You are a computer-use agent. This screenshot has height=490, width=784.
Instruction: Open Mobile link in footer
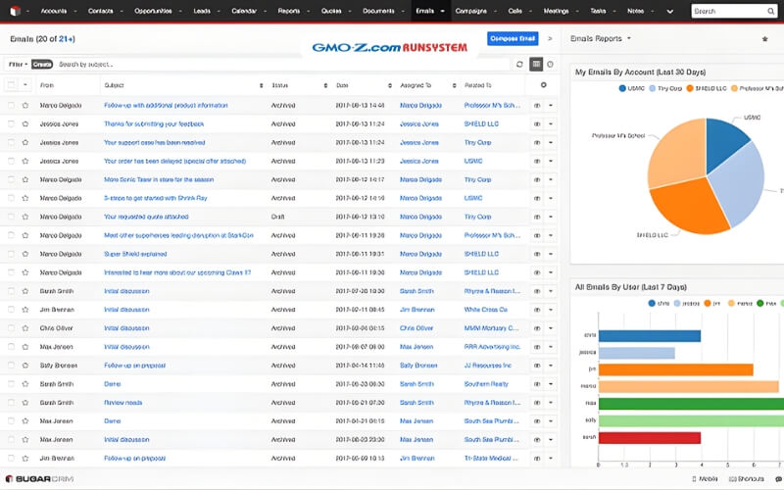705,479
